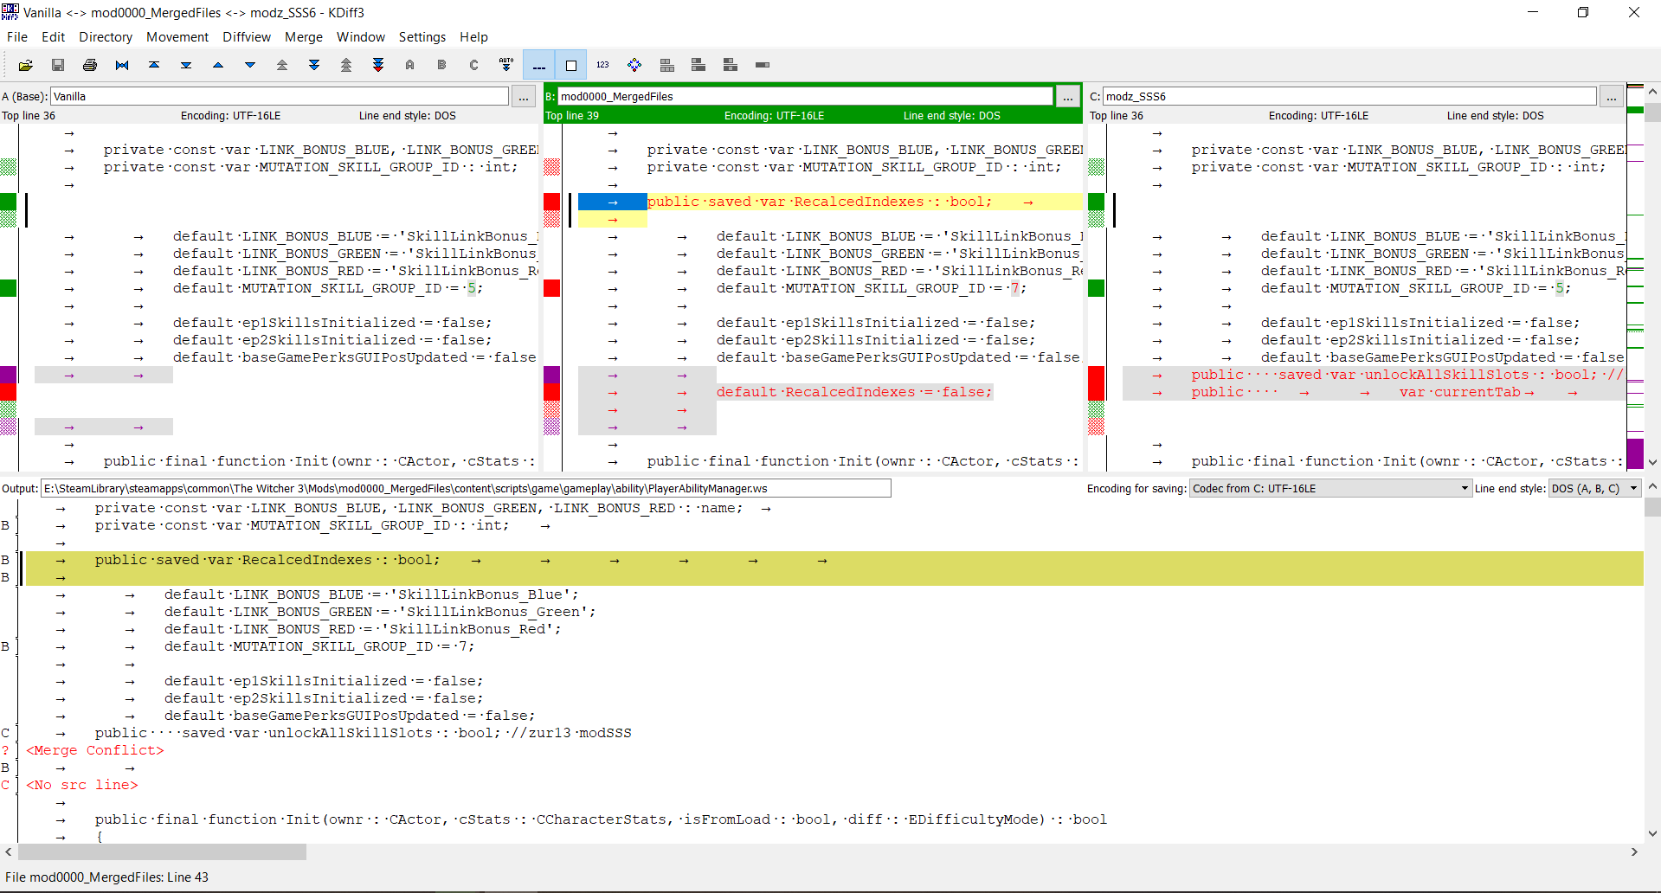
Task: Click unlockAllSkillSlots line in pane C
Action: [1373, 375]
